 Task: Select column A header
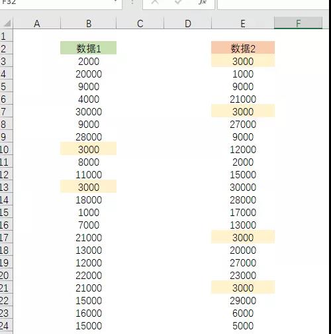[x=37, y=23]
